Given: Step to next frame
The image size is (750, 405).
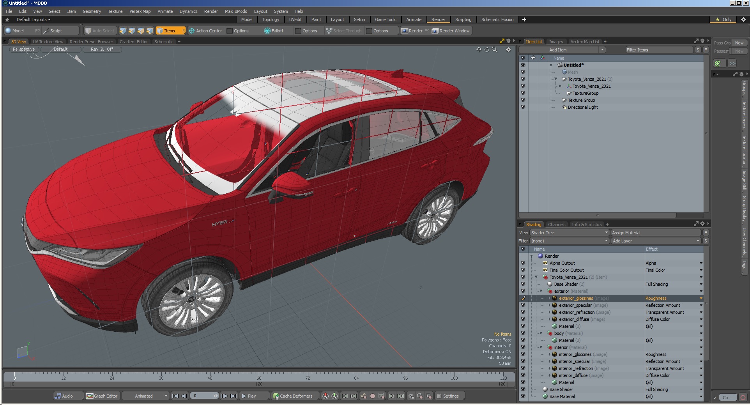Looking at the screenshot, I should click(225, 396).
